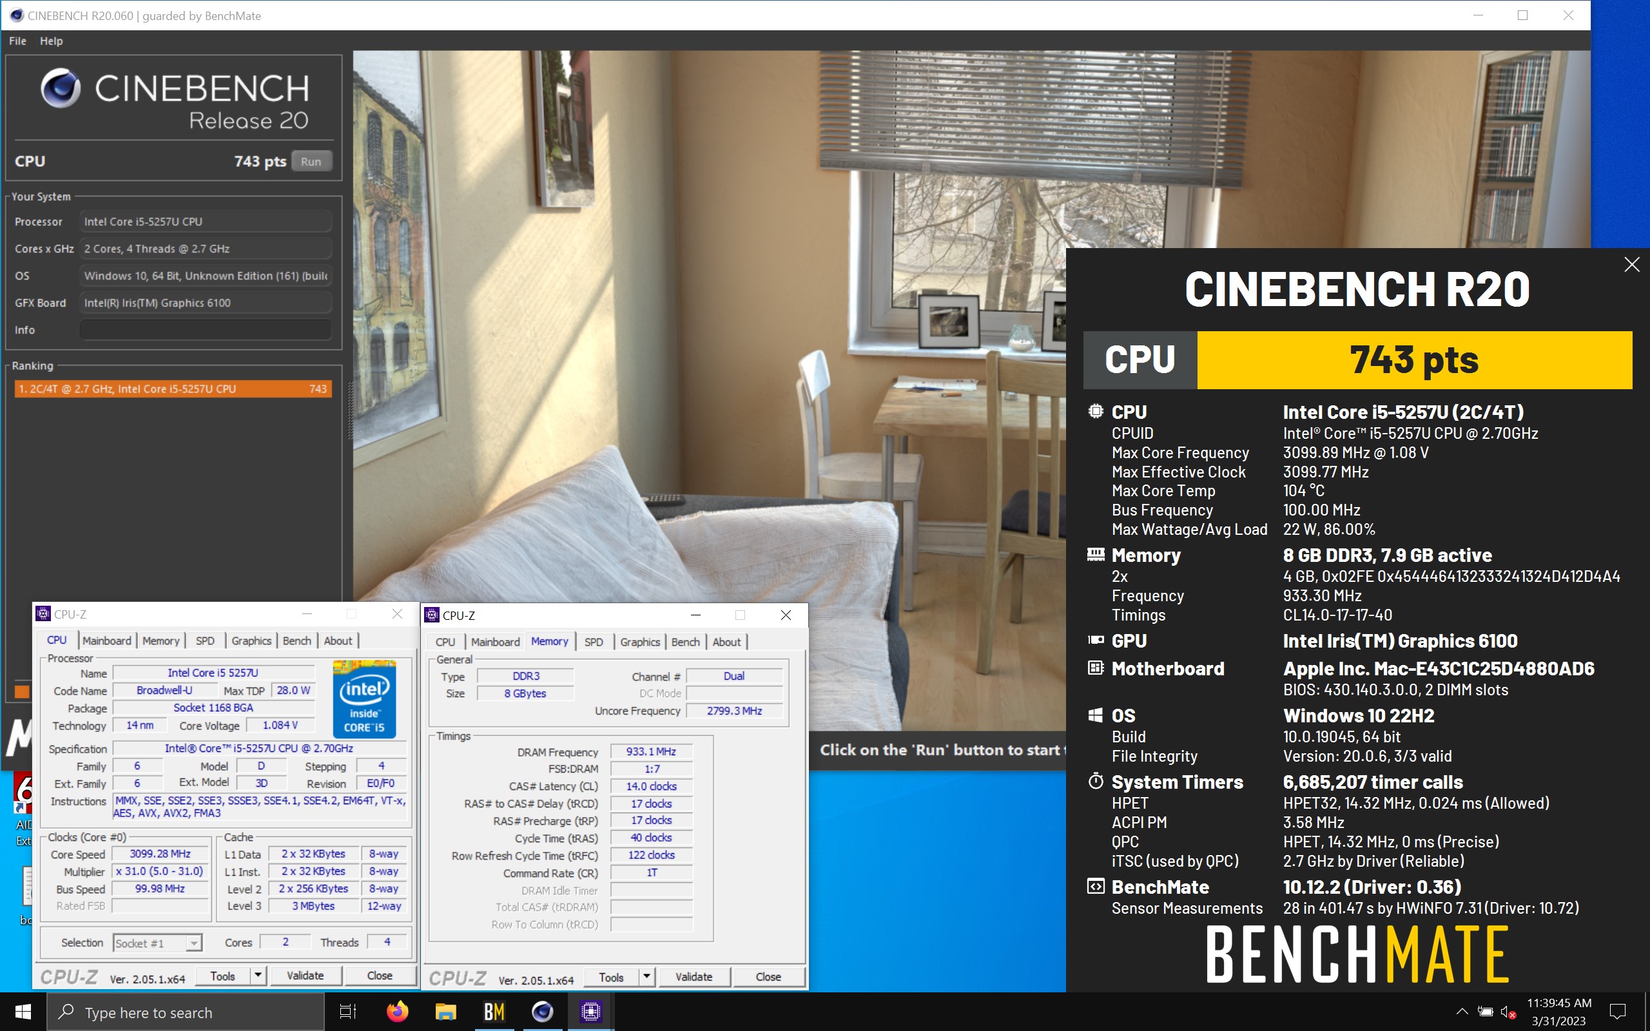The height and width of the screenshot is (1031, 1650).
Task: Click the Instructions list in CPU-Z
Action: click(259, 807)
